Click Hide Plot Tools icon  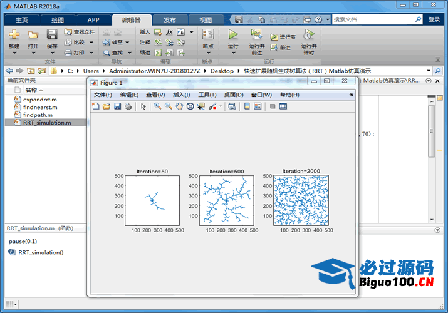pos(273,106)
